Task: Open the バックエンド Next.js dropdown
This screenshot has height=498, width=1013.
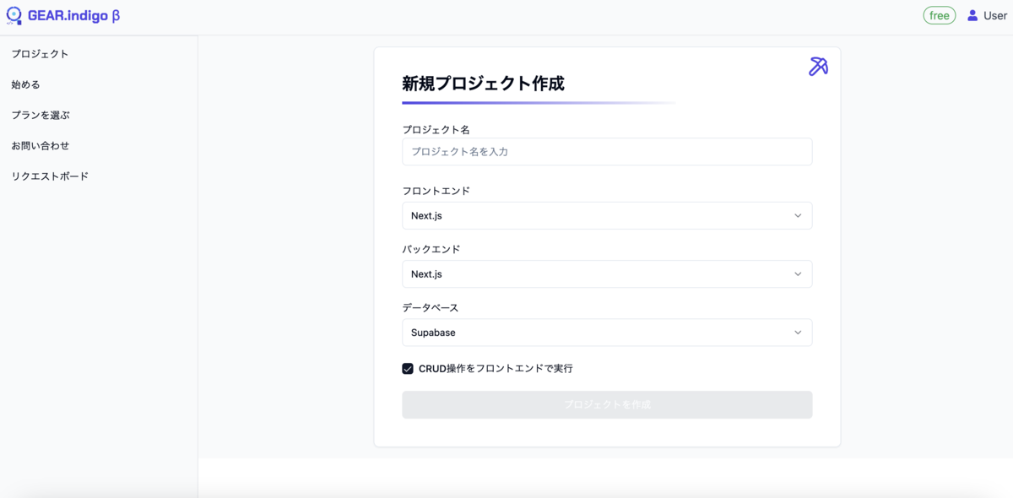Action: point(607,273)
